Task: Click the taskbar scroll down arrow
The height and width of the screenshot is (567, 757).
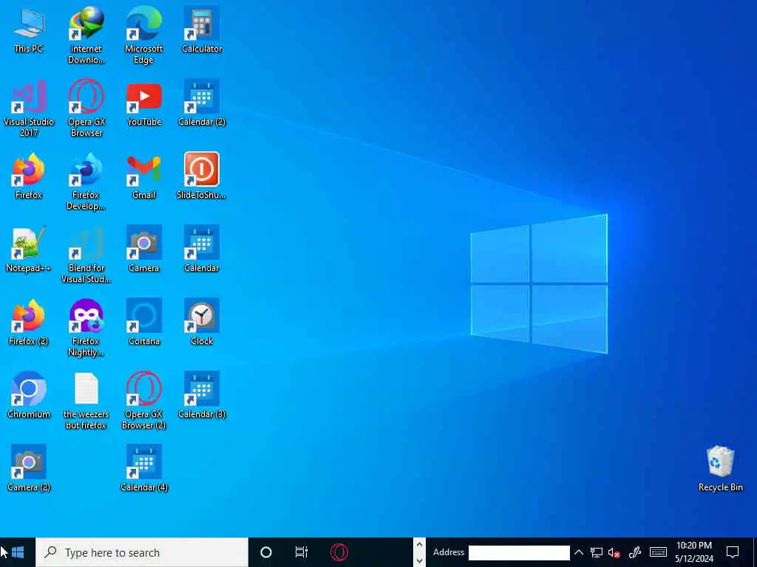Action: [419, 560]
